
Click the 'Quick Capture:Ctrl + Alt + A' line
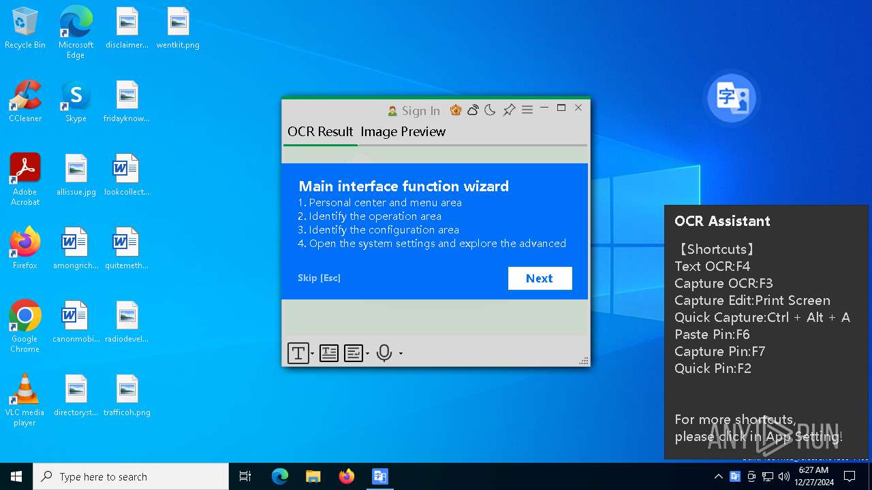[x=762, y=317]
